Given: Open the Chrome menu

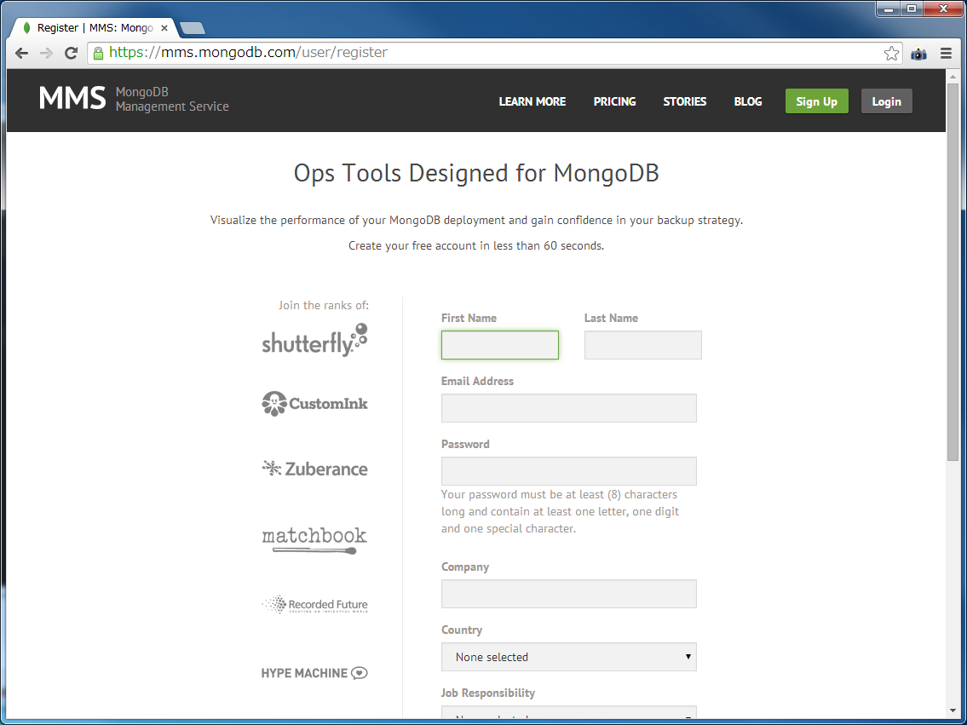Looking at the screenshot, I should click(x=946, y=52).
